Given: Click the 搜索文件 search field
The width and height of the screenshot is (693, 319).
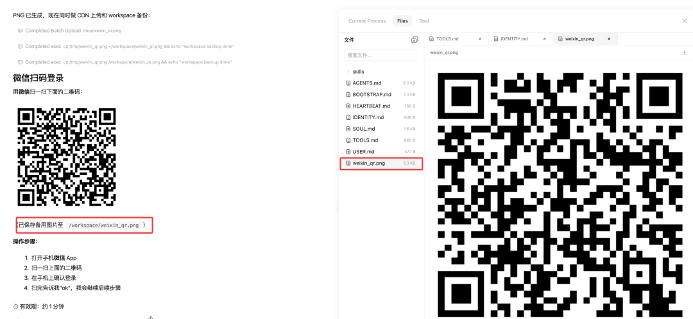Looking at the screenshot, I should point(380,55).
